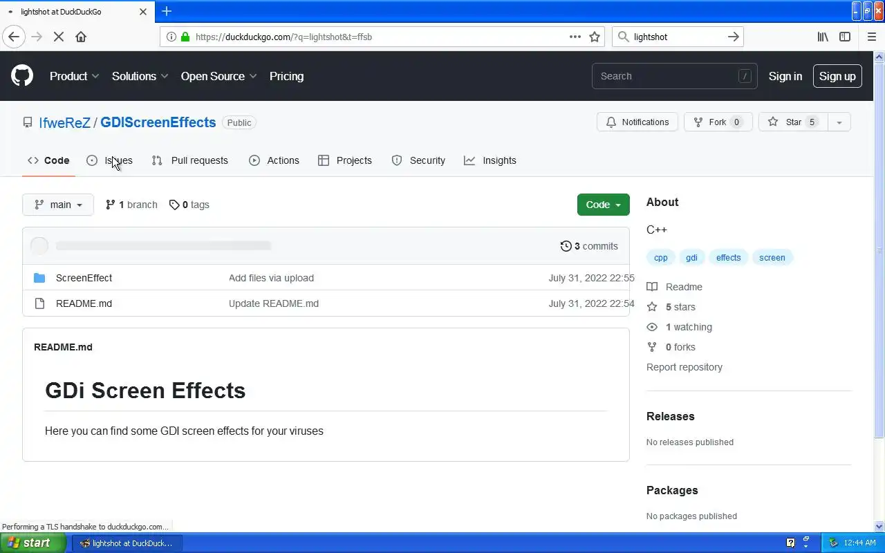
Task: Click the Readme book icon in About
Action: pos(652,287)
